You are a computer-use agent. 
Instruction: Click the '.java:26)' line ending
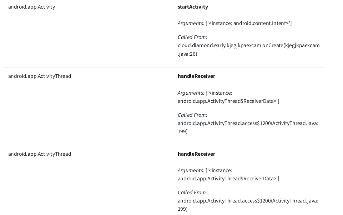click(187, 54)
